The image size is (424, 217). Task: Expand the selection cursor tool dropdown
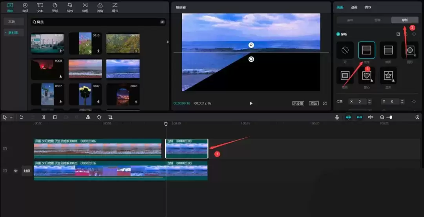click(x=11, y=118)
